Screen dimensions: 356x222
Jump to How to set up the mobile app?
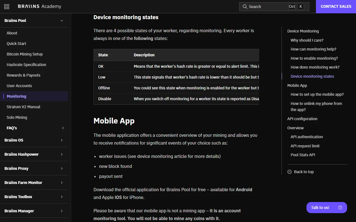pyautogui.click(x=317, y=94)
